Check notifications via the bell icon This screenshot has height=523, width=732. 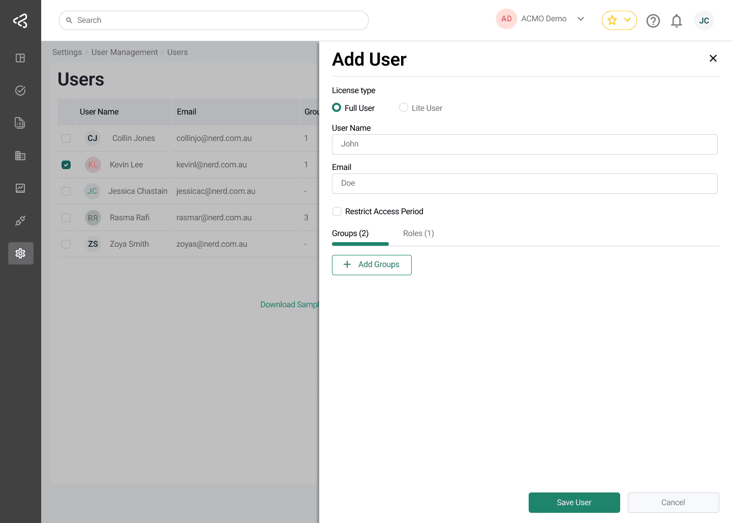[677, 20]
